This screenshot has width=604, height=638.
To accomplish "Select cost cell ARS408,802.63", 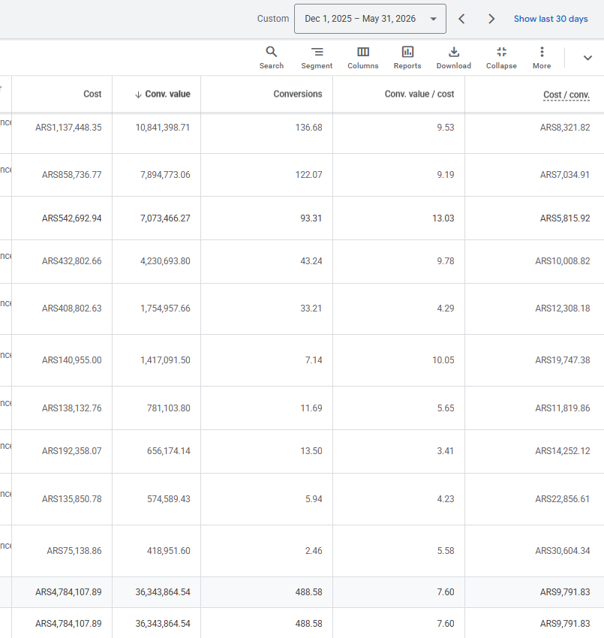I will pos(71,308).
